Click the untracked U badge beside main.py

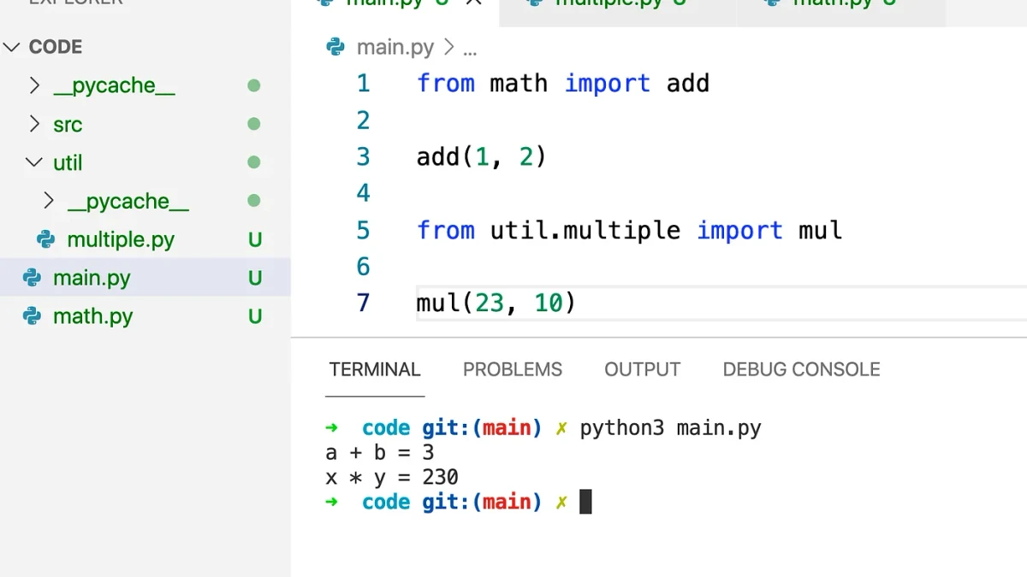(255, 279)
